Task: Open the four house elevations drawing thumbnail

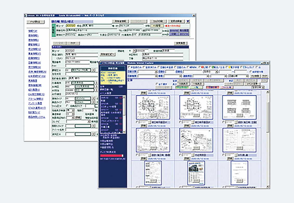Action: (x=239, y=107)
